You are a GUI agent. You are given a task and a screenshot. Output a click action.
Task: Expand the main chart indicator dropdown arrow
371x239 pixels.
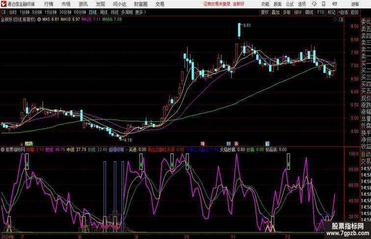point(39,20)
